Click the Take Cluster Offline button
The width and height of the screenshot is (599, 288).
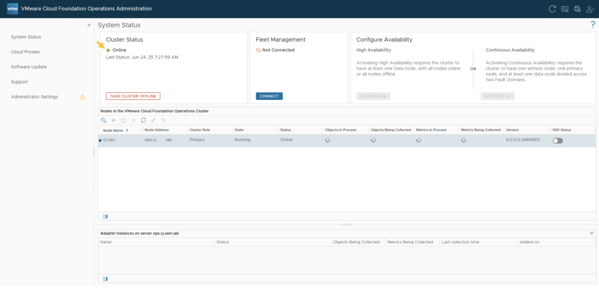pyautogui.click(x=133, y=96)
